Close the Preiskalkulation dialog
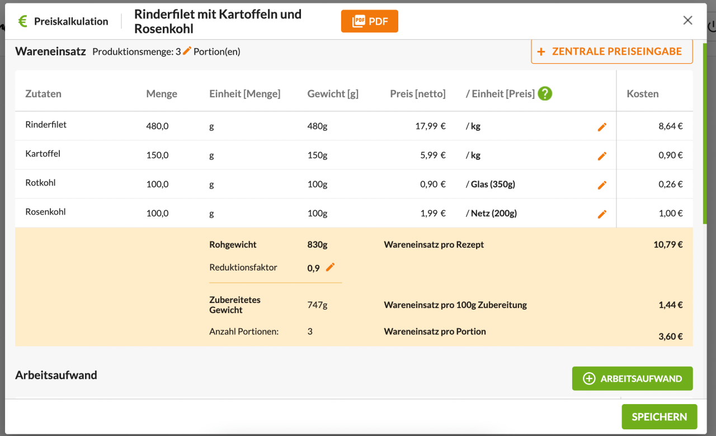 [x=687, y=20]
